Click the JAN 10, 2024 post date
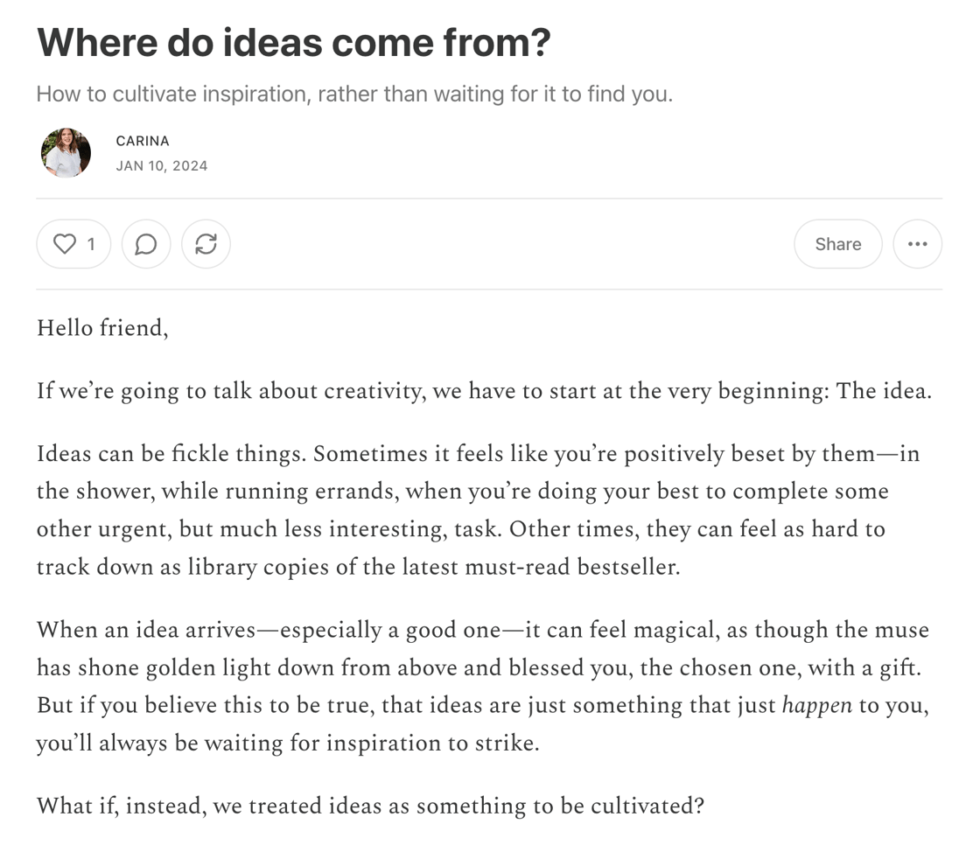Image resolution: width=980 pixels, height=845 pixels. 162,165
